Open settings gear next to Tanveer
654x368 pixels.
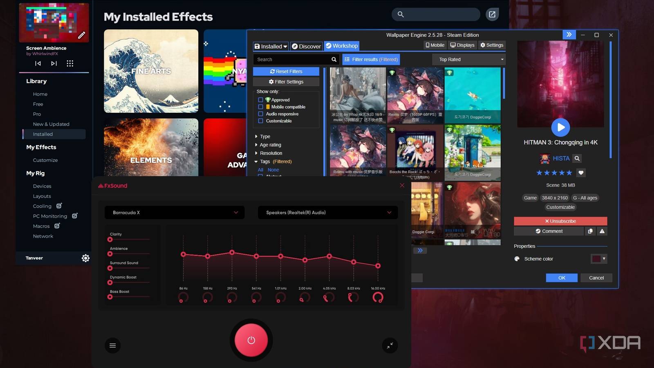coord(85,258)
